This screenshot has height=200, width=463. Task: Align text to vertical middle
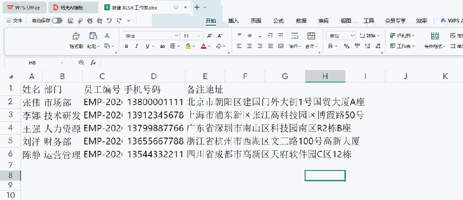250,35
